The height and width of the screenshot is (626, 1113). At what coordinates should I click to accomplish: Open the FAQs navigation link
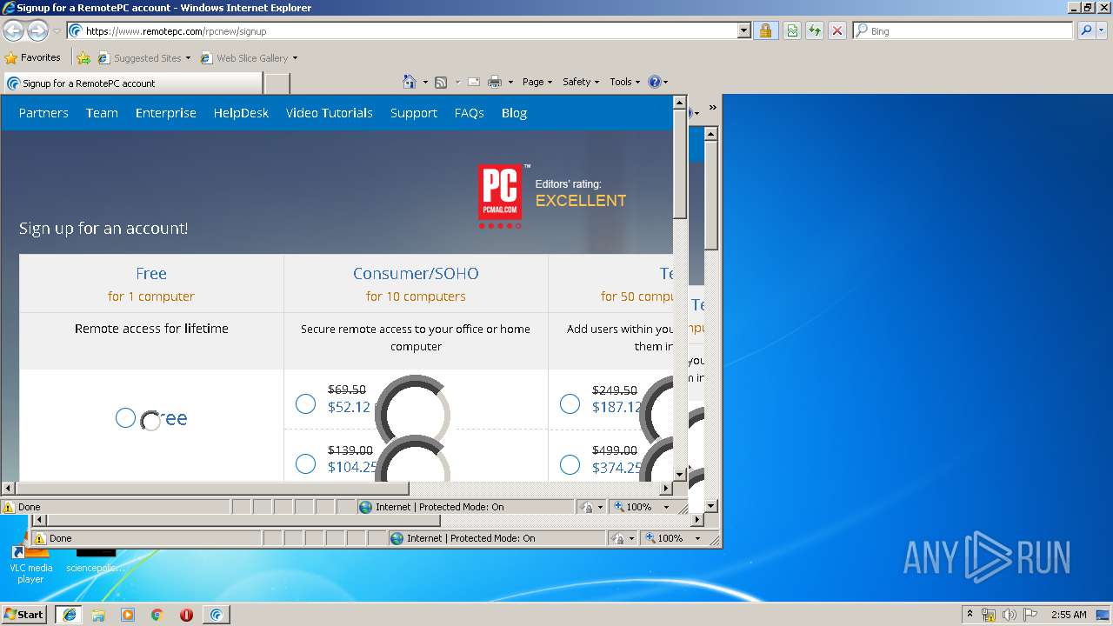pyautogui.click(x=470, y=113)
